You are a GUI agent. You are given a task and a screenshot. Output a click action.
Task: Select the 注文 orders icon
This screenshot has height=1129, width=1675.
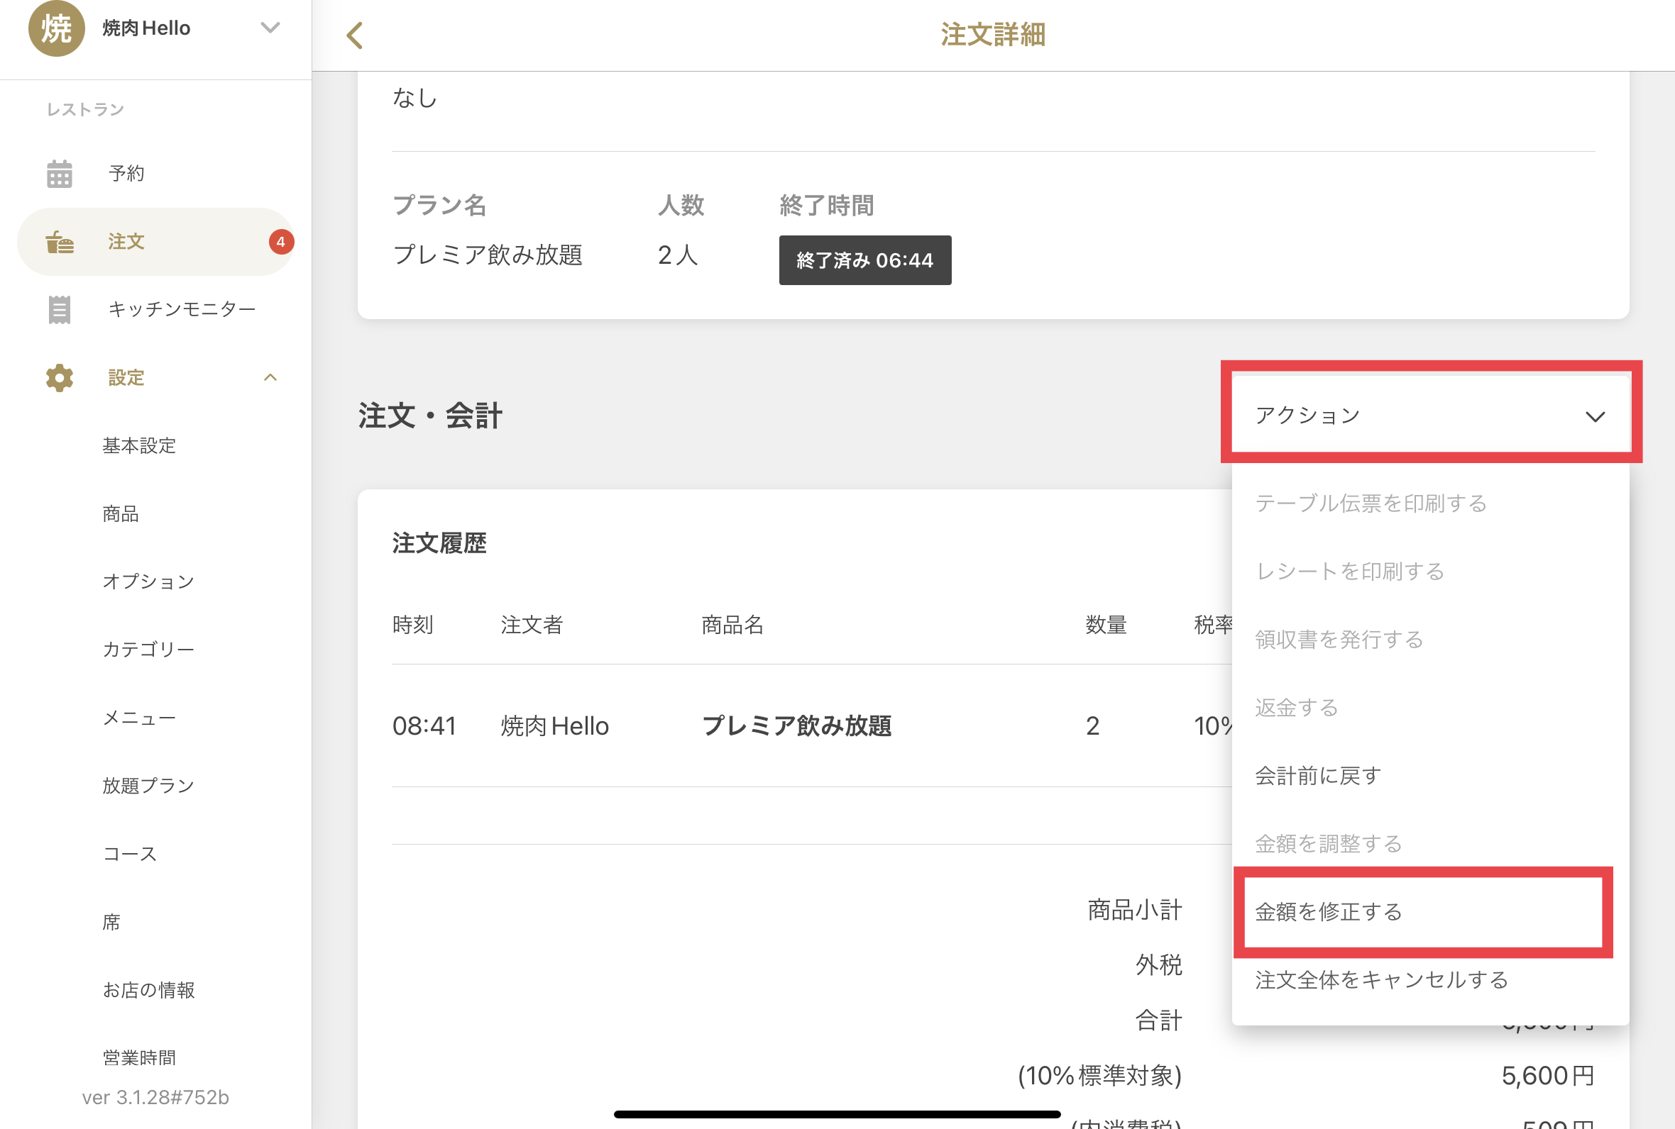pos(60,242)
